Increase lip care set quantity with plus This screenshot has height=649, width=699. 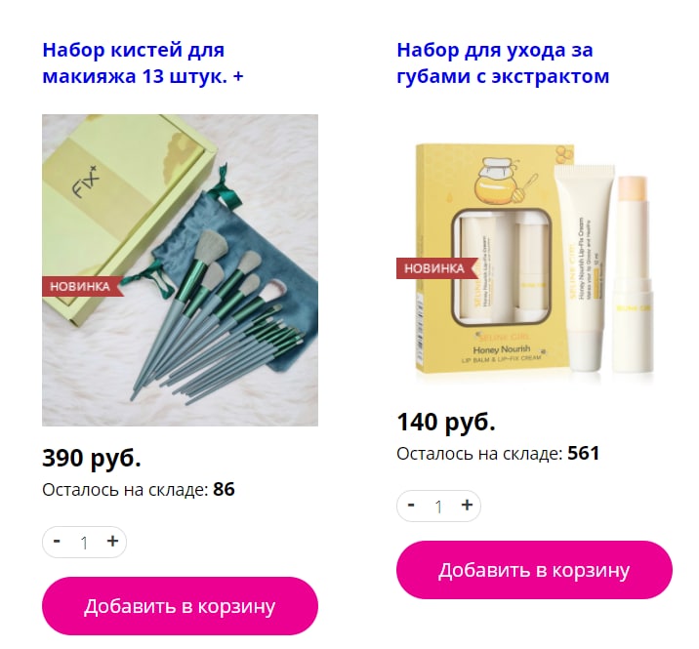pyautogui.click(x=467, y=505)
